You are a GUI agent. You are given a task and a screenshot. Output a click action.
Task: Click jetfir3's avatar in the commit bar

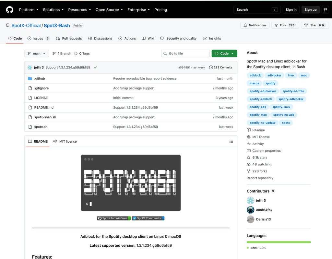click(30, 67)
